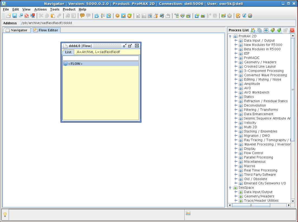
Task: Click the globe with hand cursor icon
Action: [x=162, y=16]
